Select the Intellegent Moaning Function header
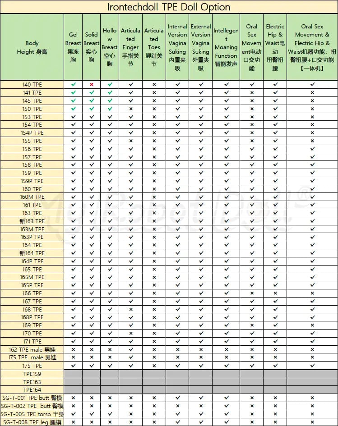Viewport: 338px width, 426px height. tap(226, 47)
